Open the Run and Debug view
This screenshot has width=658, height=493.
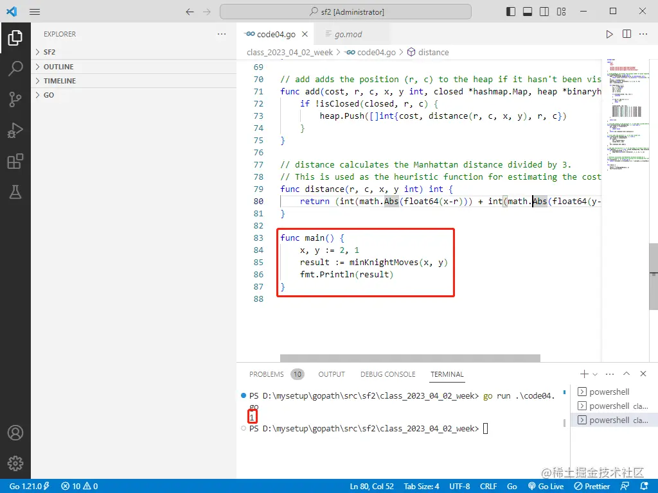click(x=15, y=130)
